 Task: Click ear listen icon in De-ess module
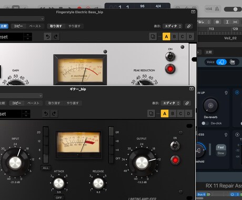(x=226, y=135)
